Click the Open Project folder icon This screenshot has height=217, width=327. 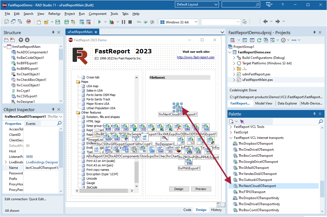[x=45, y=22]
